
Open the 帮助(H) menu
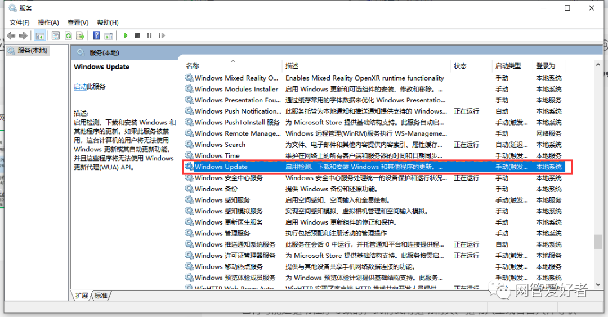tap(108, 23)
